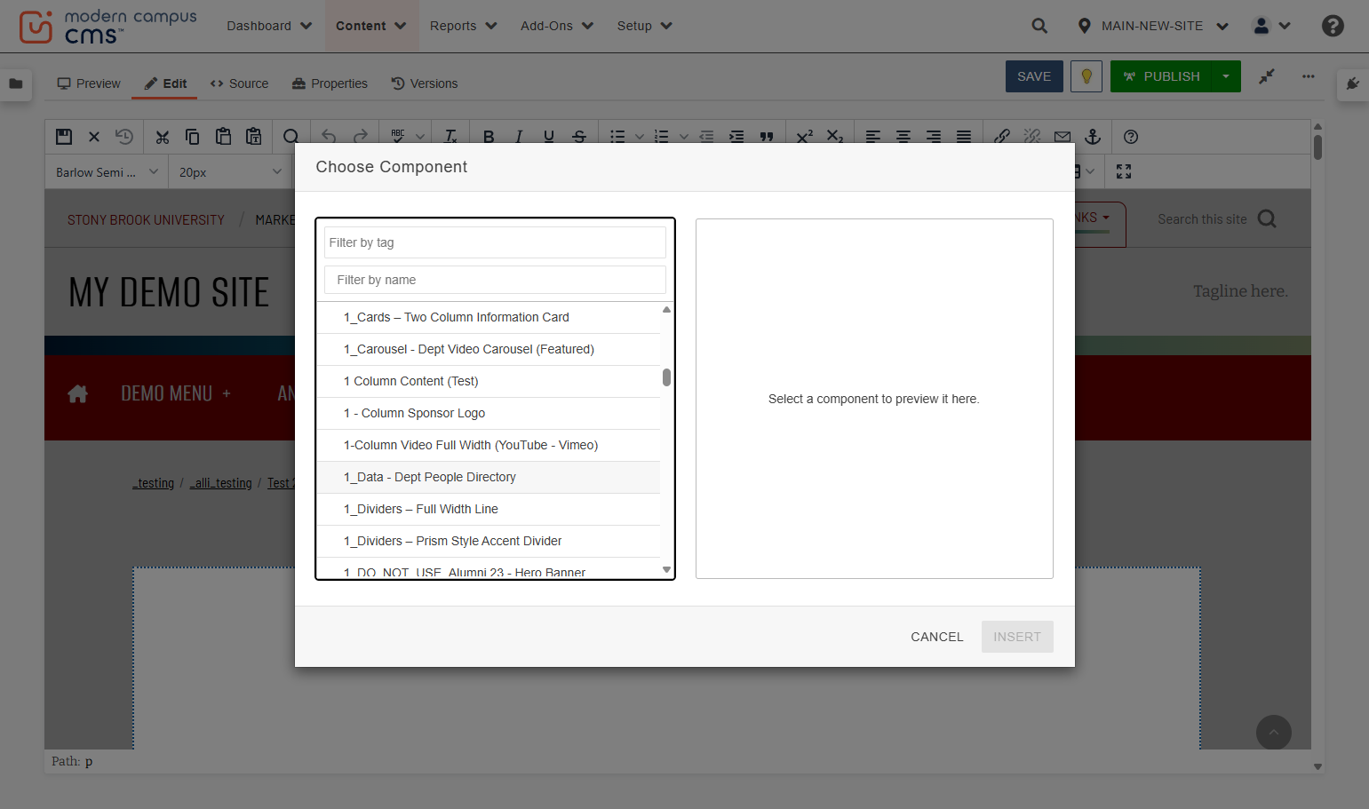Click the editor save disk icon
The height and width of the screenshot is (809, 1369).
64,137
